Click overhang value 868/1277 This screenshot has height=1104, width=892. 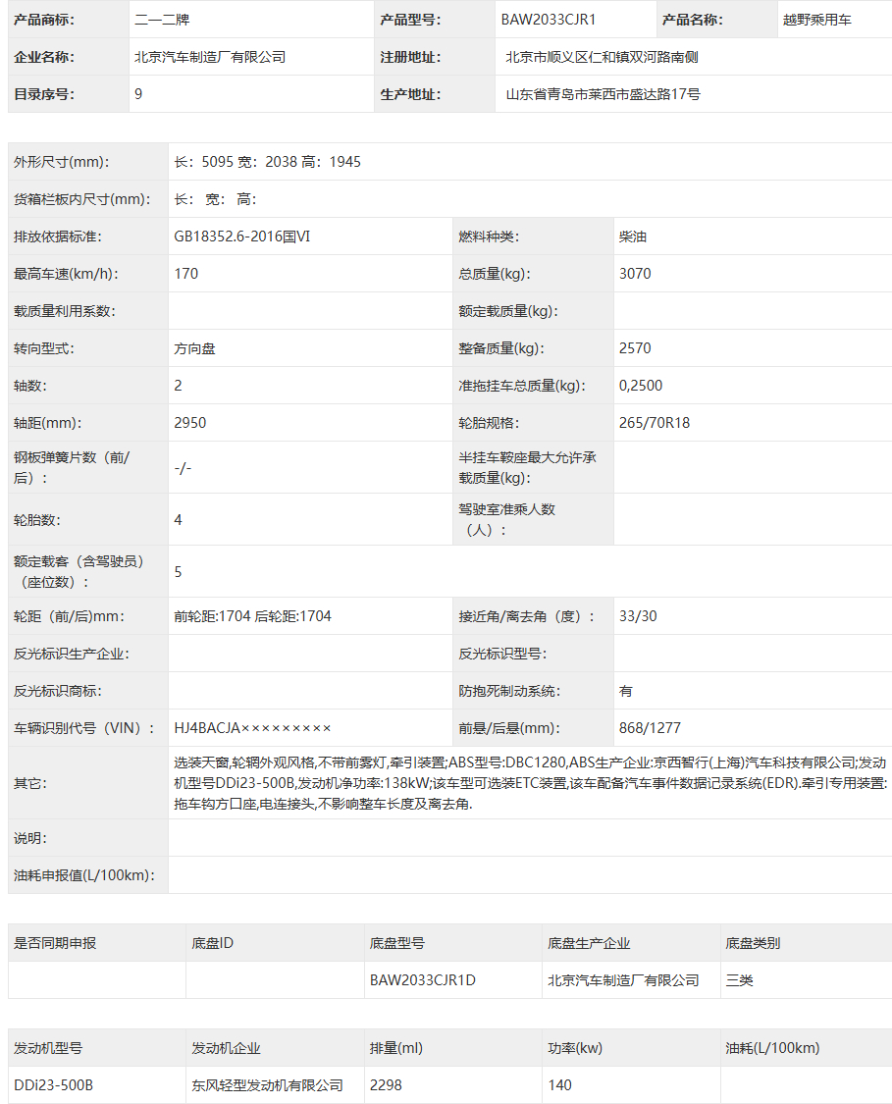coord(650,729)
